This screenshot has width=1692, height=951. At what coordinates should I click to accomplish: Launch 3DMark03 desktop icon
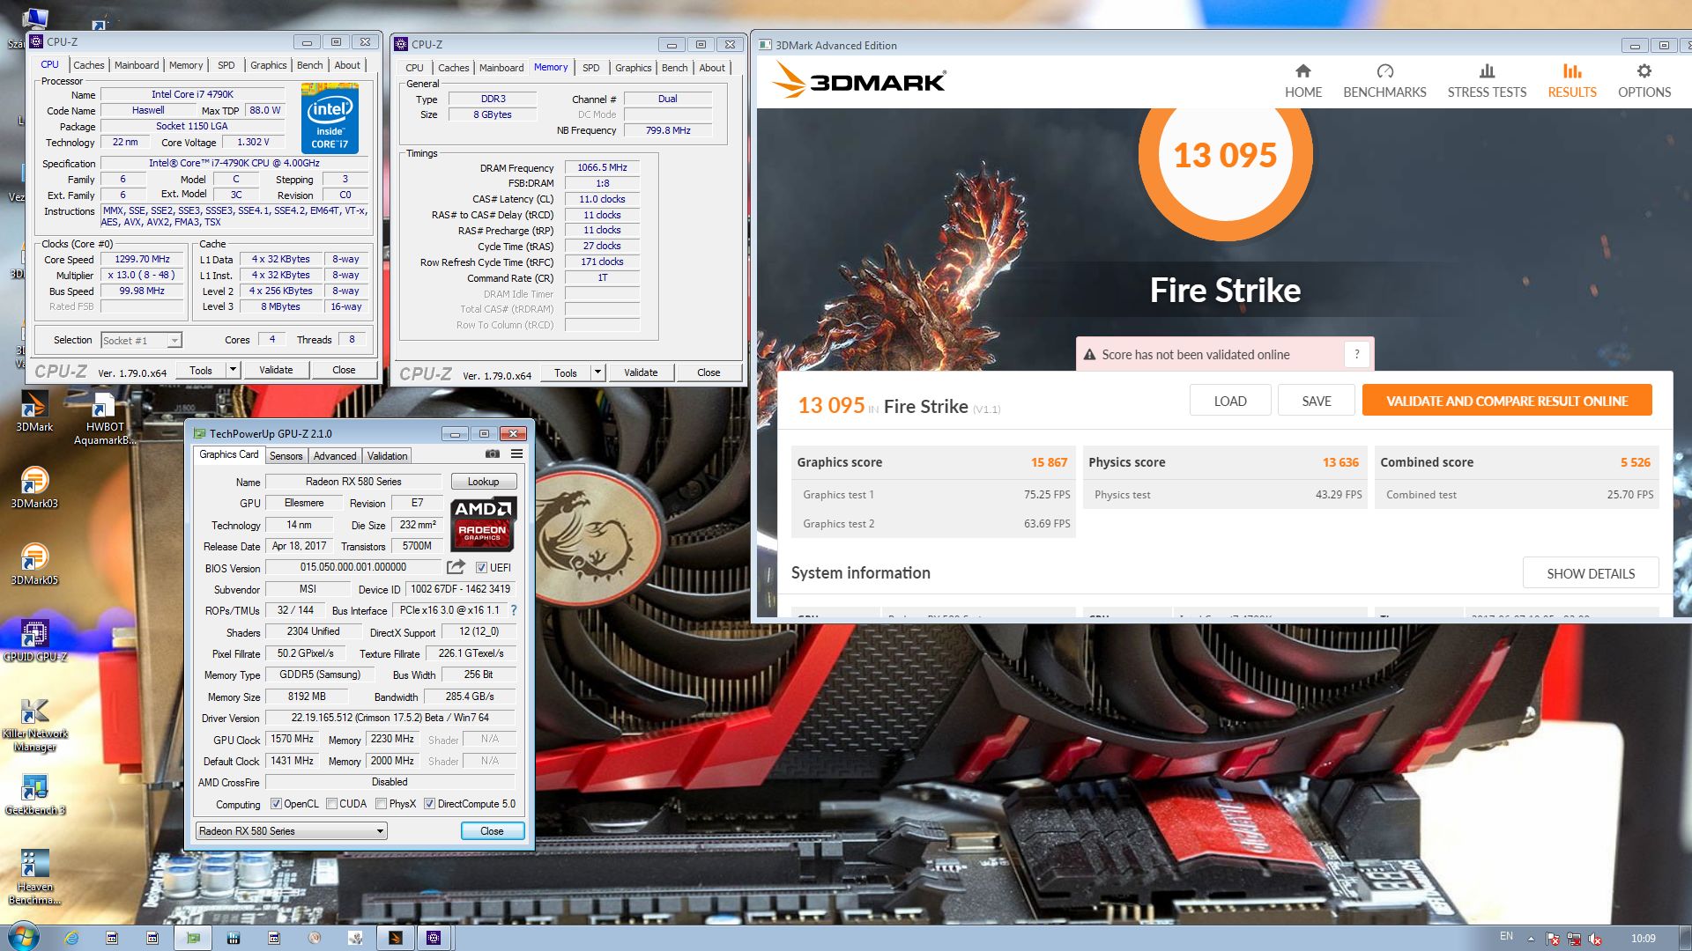point(34,487)
